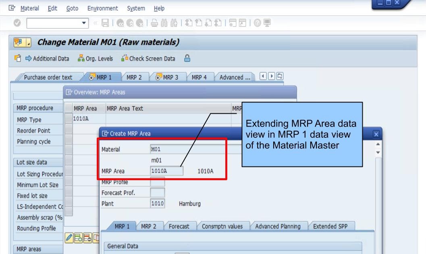Open the command field dropdown
Image resolution: width=426 pixels, height=254 pixels.
[84, 23]
